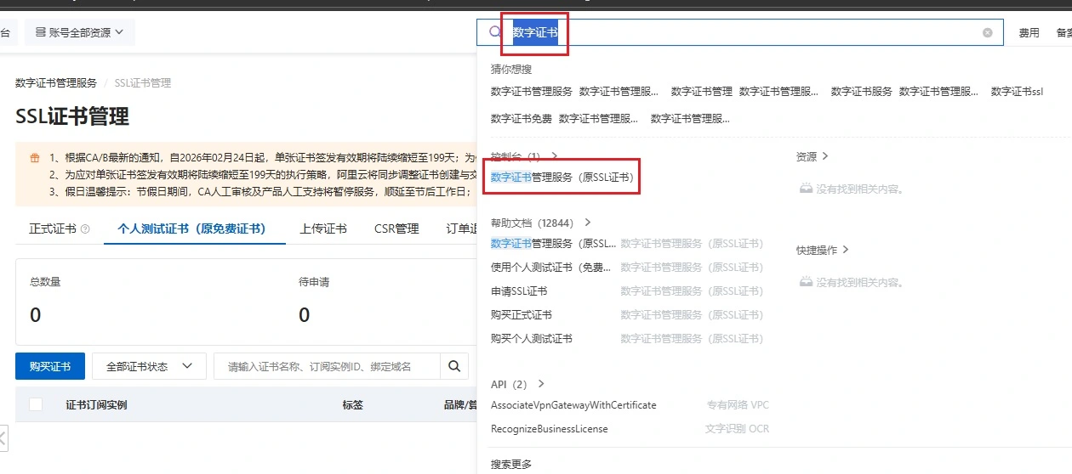
Task: Select suggestion 数字证书服务
Action: [862, 91]
